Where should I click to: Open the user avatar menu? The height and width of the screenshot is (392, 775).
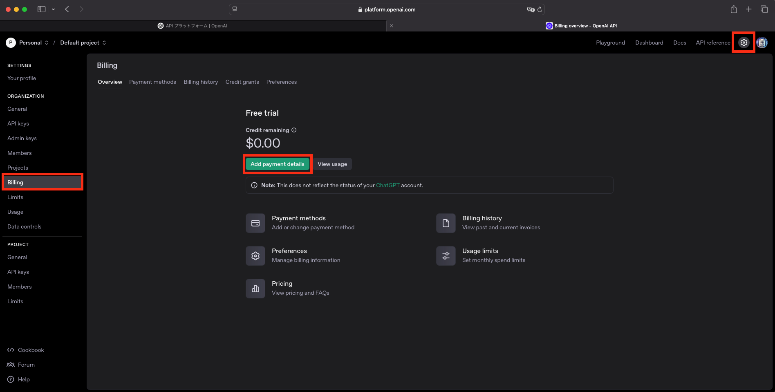(x=762, y=43)
